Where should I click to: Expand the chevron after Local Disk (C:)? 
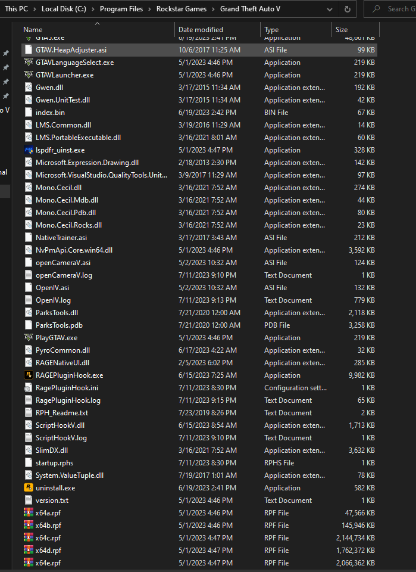click(x=93, y=9)
